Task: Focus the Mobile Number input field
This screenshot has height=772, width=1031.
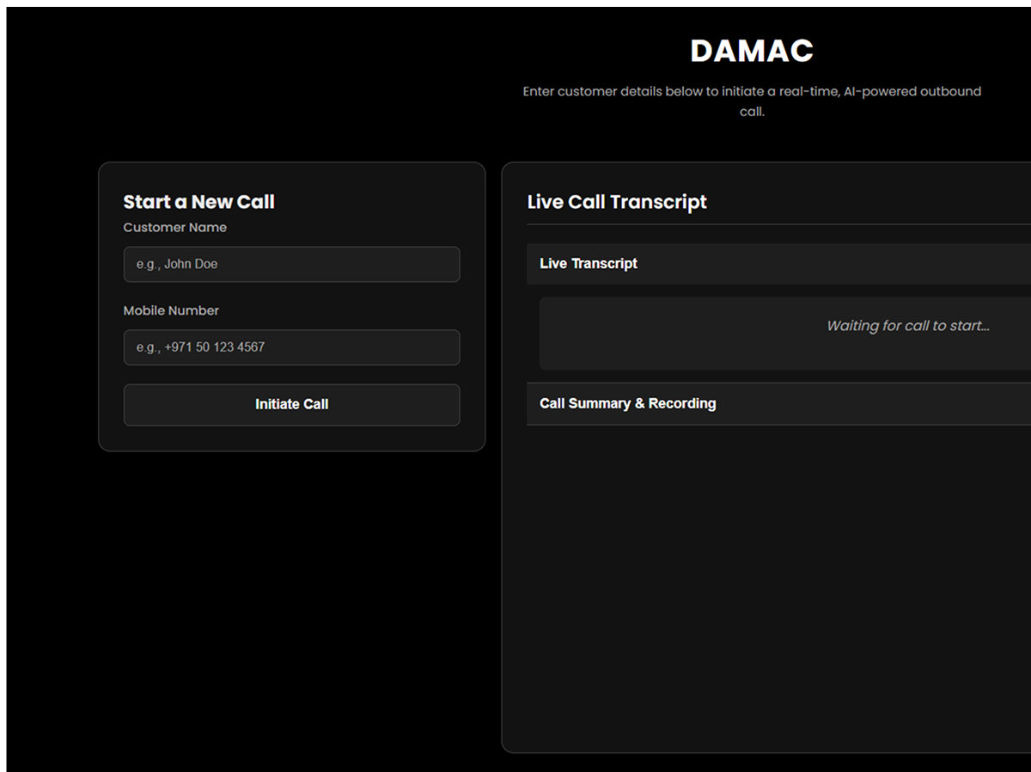Action: tap(291, 347)
